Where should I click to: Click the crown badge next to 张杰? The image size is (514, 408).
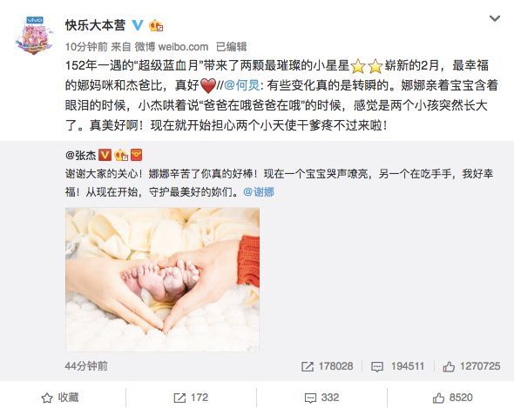click(x=121, y=155)
